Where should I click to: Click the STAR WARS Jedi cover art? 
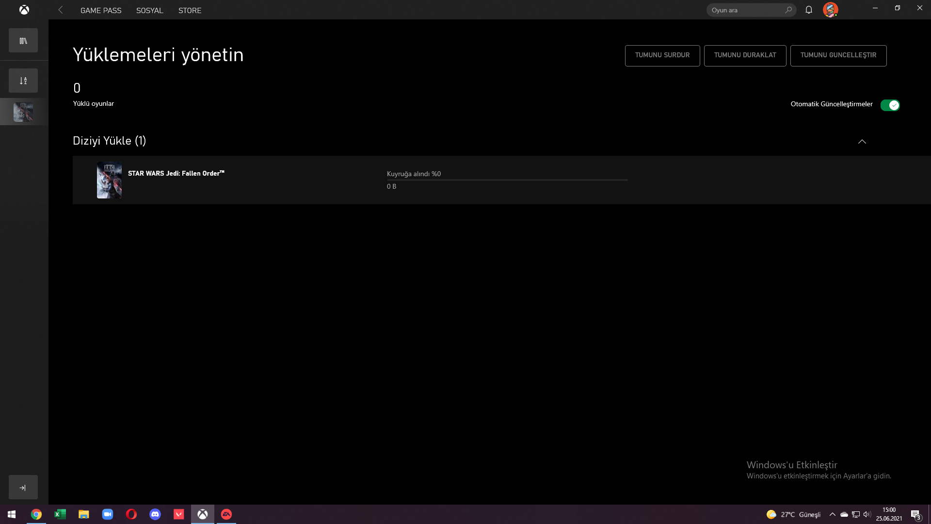click(109, 180)
